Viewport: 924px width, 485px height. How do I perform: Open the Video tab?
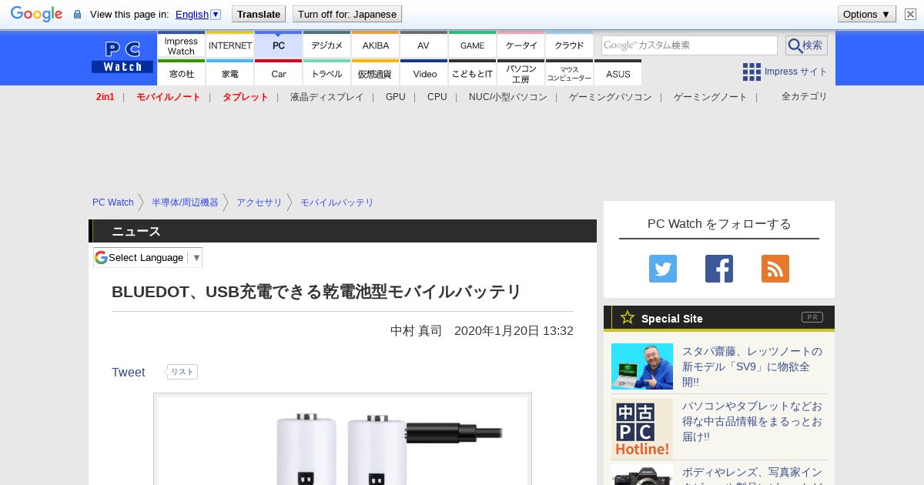424,74
